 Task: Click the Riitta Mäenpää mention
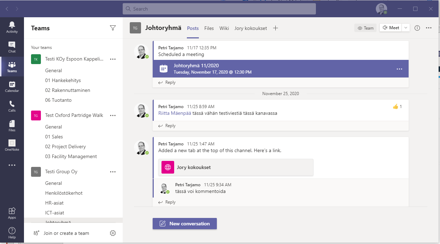coord(175,113)
